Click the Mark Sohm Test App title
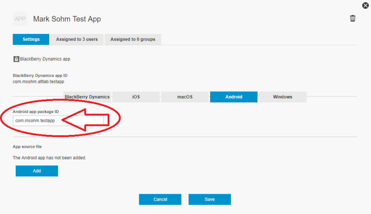 click(x=67, y=19)
